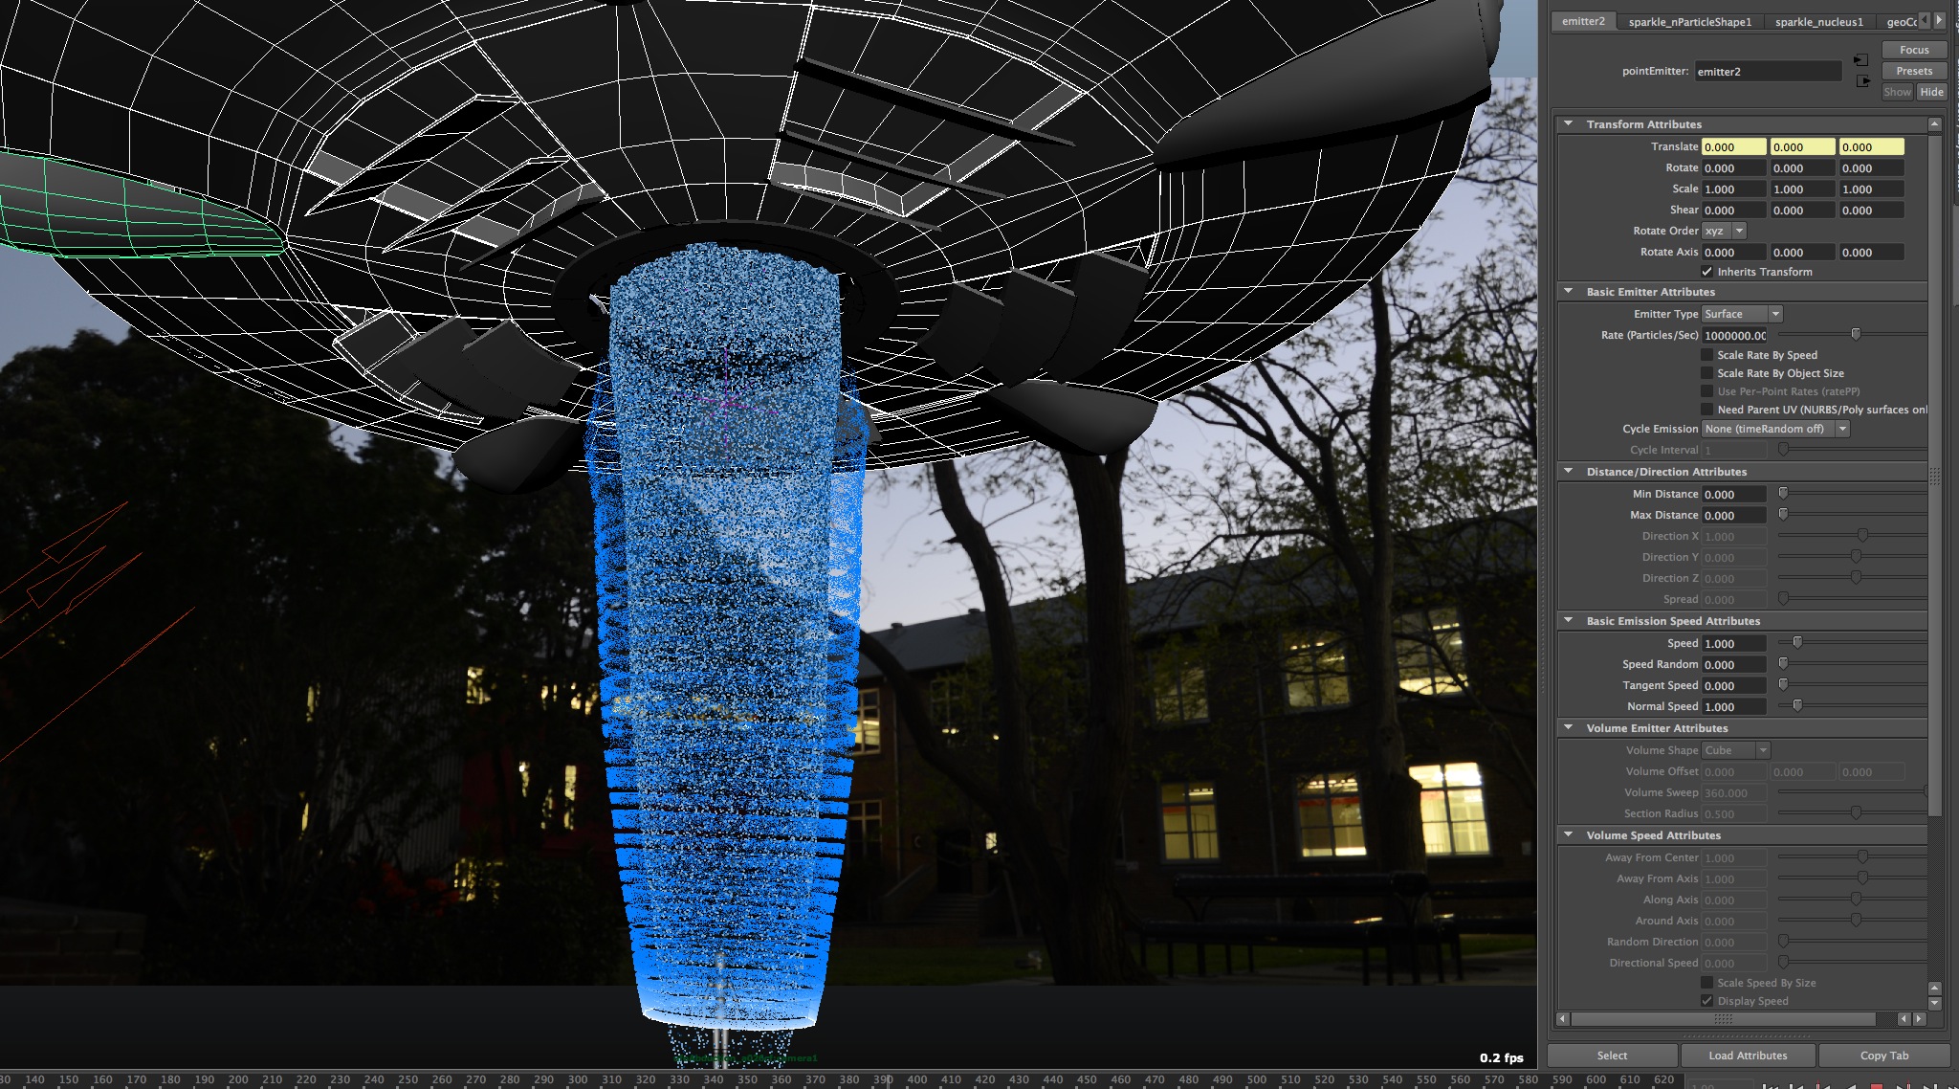Collapse the Transform Attributes section
This screenshot has width=1959, height=1089.
(x=1568, y=124)
